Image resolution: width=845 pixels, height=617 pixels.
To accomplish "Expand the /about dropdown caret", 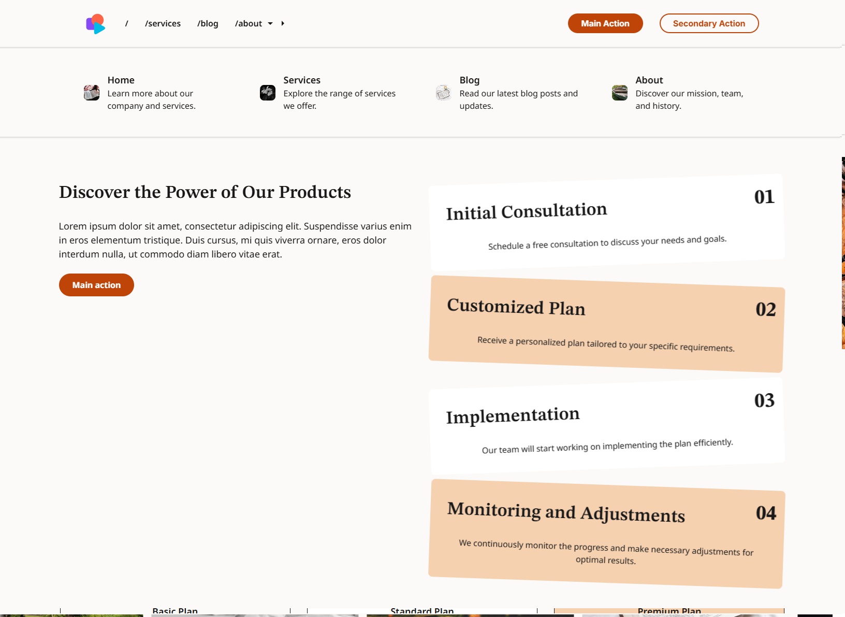I will click(x=270, y=24).
